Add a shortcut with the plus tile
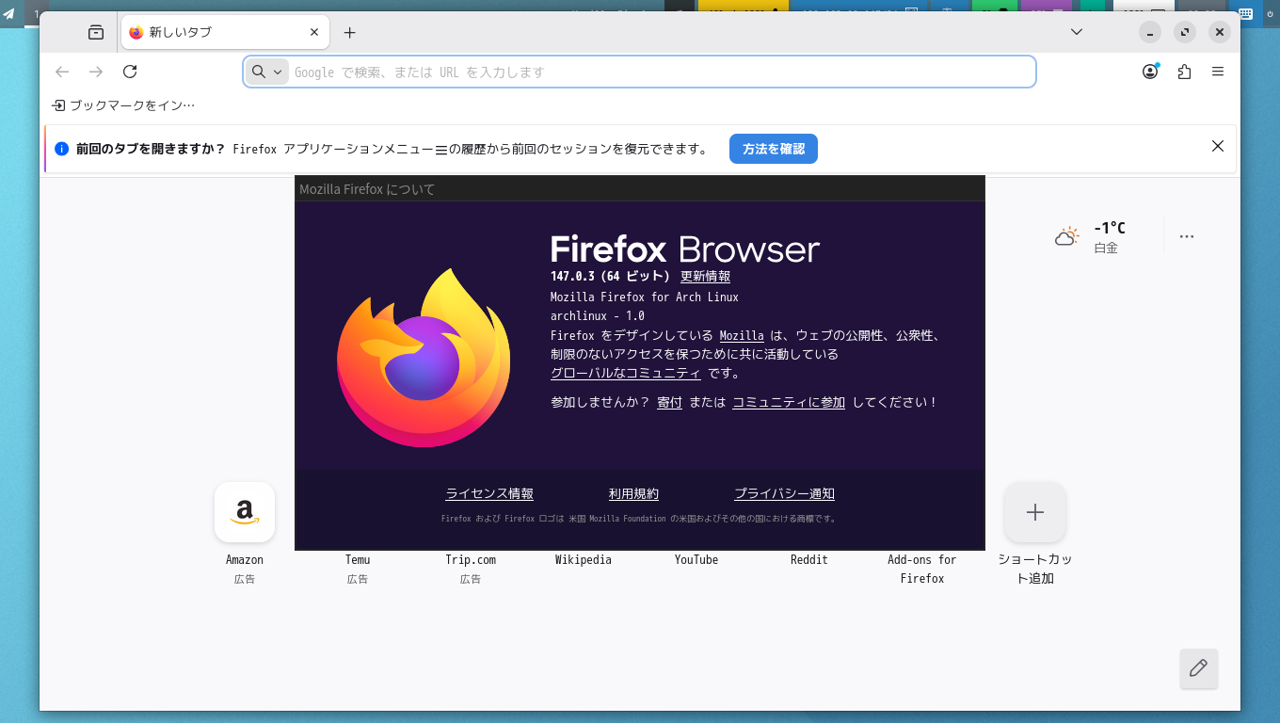The width and height of the screenshot is (1280, 723). click(x=1035, y=512)
